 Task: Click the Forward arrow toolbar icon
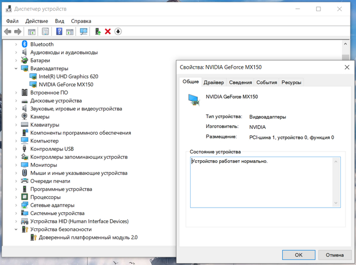[18, 32]
